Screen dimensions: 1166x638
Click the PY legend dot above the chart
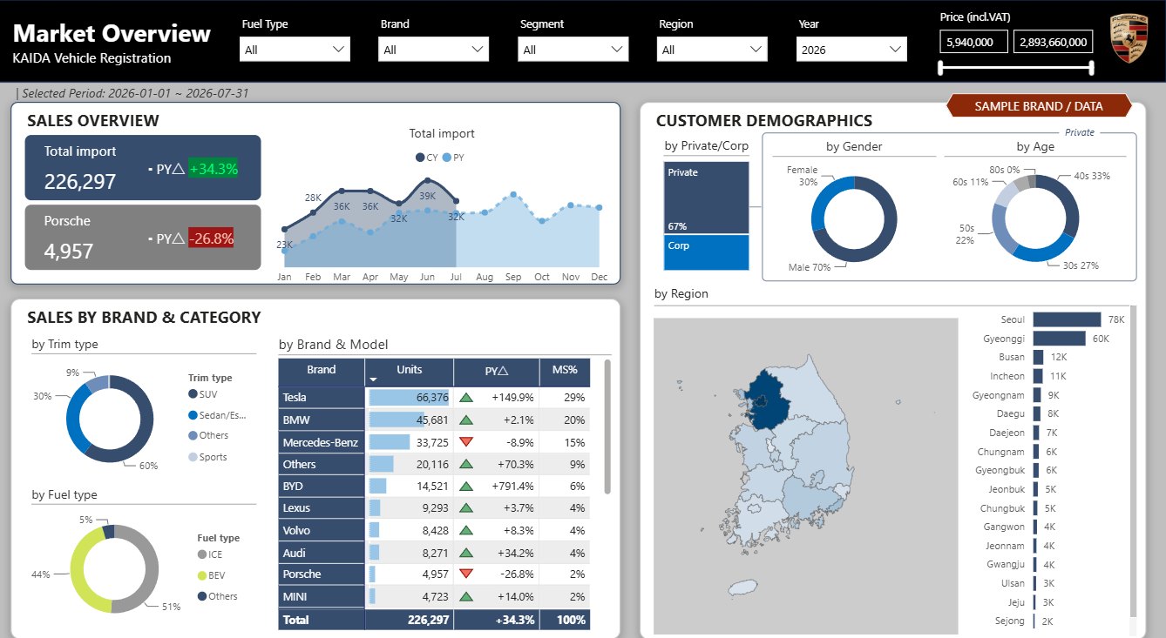tap(447, 158)
